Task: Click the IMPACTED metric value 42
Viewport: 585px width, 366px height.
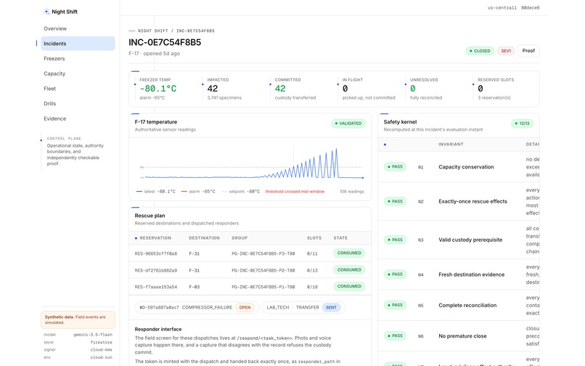Action: 212,89
